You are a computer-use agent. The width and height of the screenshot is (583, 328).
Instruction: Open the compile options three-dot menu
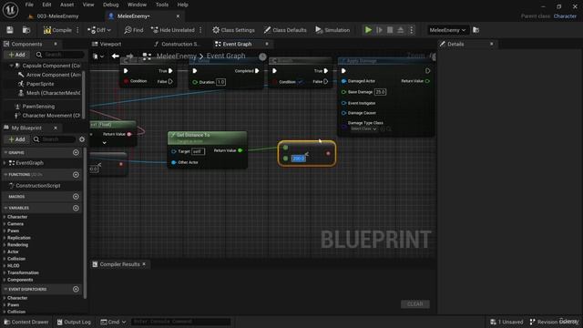tap(77, 30)
